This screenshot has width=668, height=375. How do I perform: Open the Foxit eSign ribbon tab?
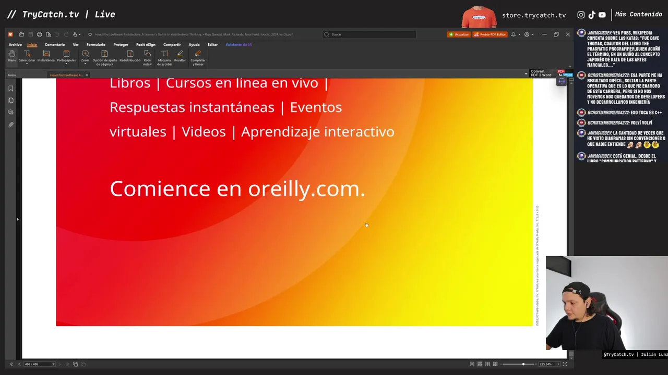pos(146,45)
